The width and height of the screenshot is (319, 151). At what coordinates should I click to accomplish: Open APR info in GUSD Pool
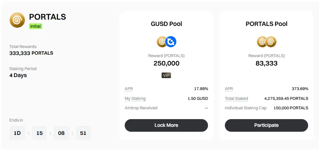pyautogui.click(x=129, y=89)
